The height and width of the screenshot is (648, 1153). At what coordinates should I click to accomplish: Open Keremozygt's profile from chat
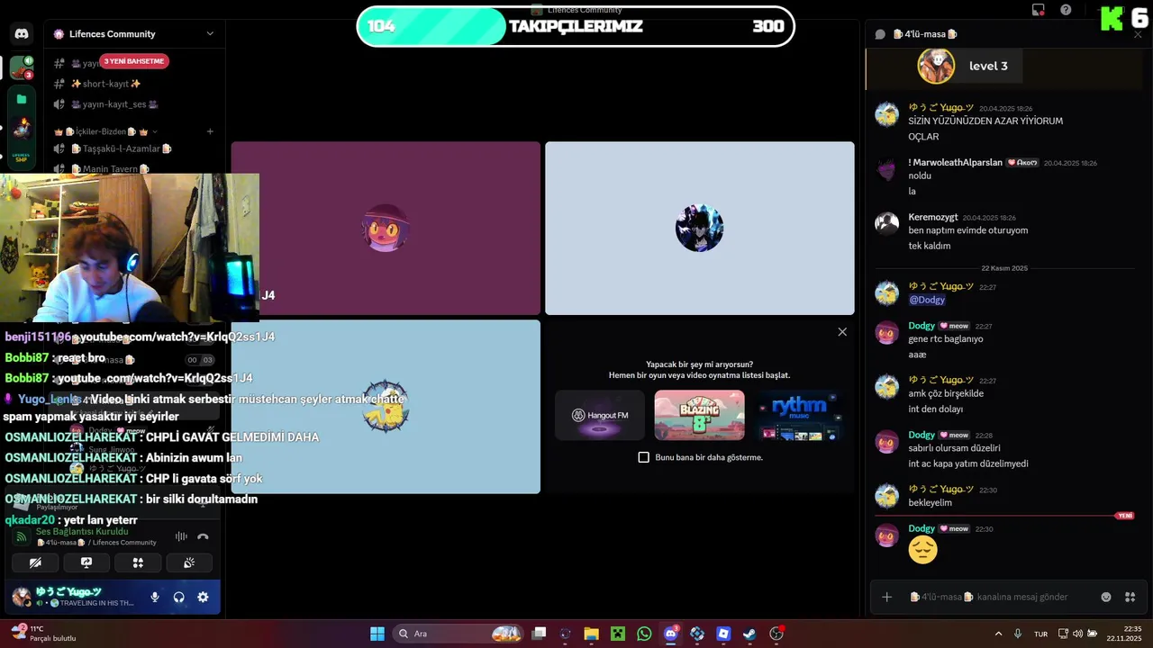pos(933,217)
